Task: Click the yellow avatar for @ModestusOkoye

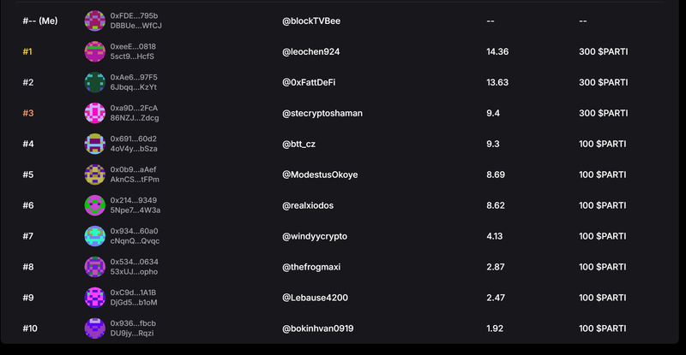Action: click(94, 175)
